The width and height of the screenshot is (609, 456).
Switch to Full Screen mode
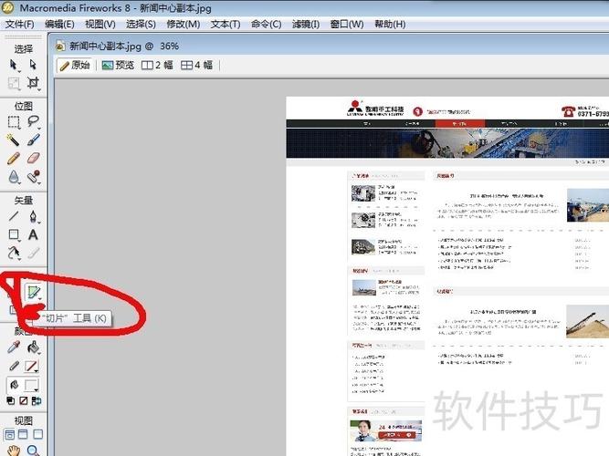pyautogui.click(x=38, y=434)
